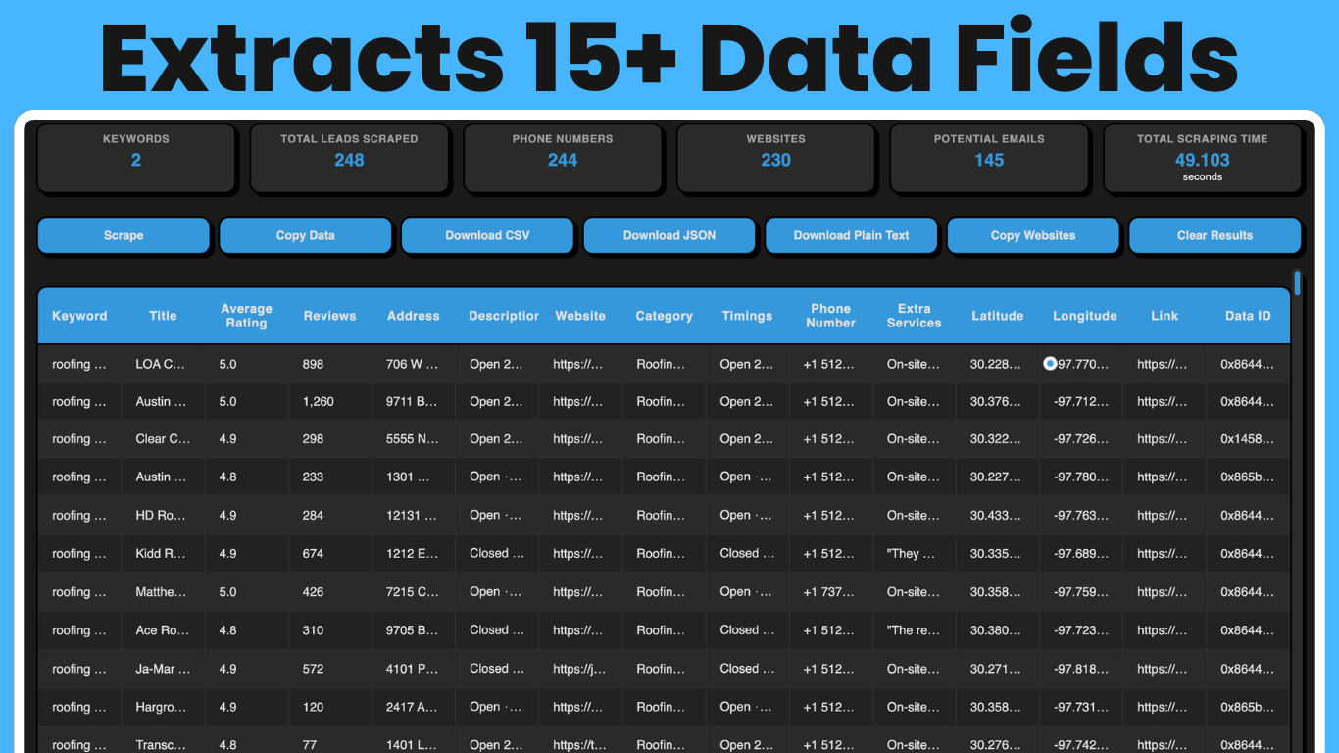Image resolution: width=1339 pixels, height=753 pixels.
Task: Click the Category column header
Action: pos(664,315)
